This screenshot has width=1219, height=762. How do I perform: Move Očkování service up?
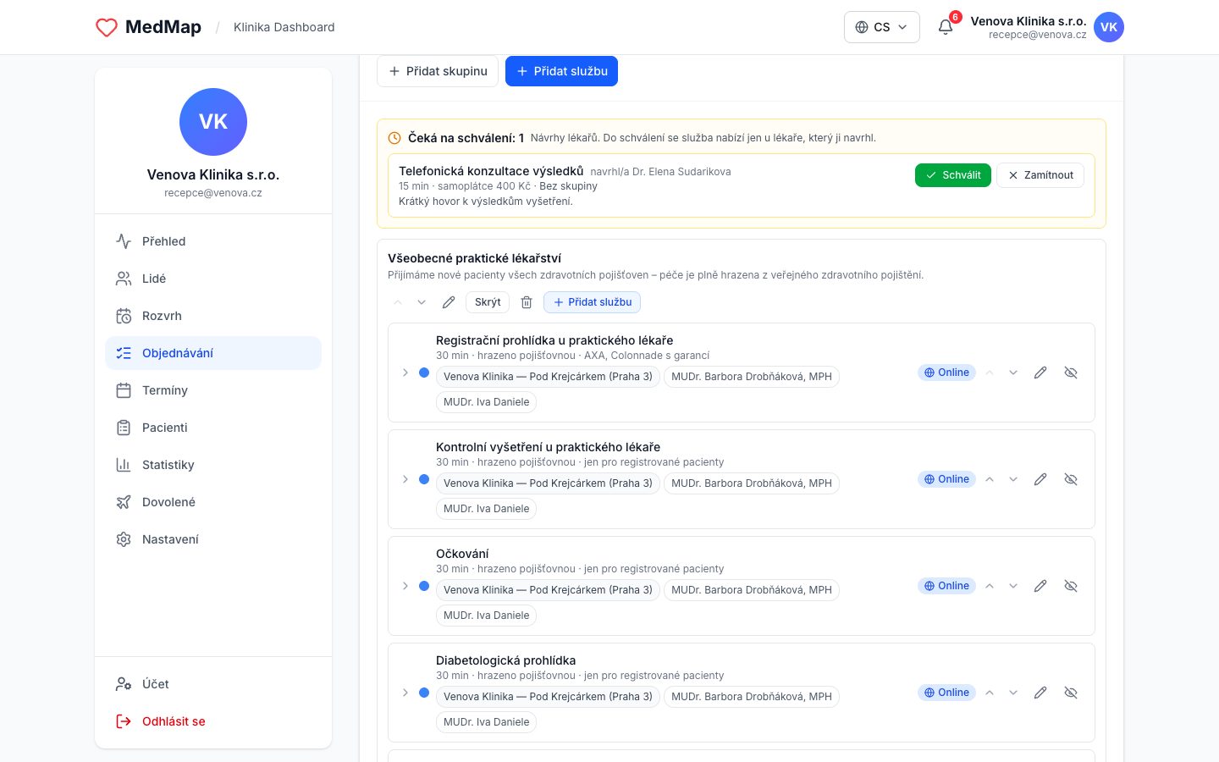pyautogui.click(x=990, y=586)
